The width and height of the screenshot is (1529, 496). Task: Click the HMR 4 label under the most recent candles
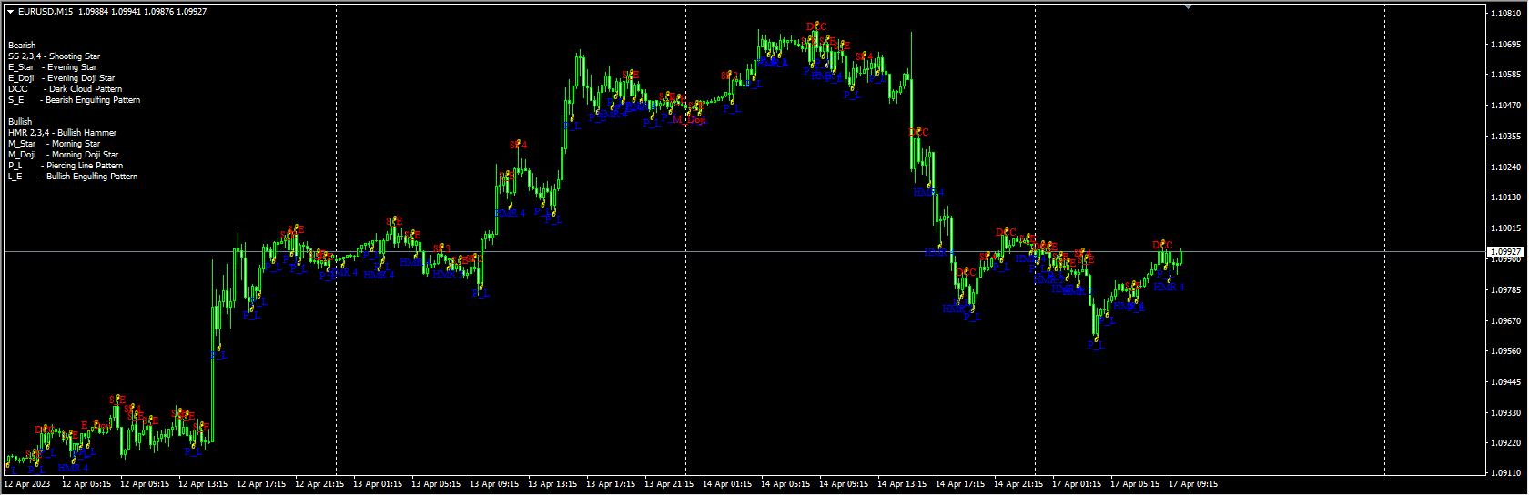click(x=1170, y=288)
